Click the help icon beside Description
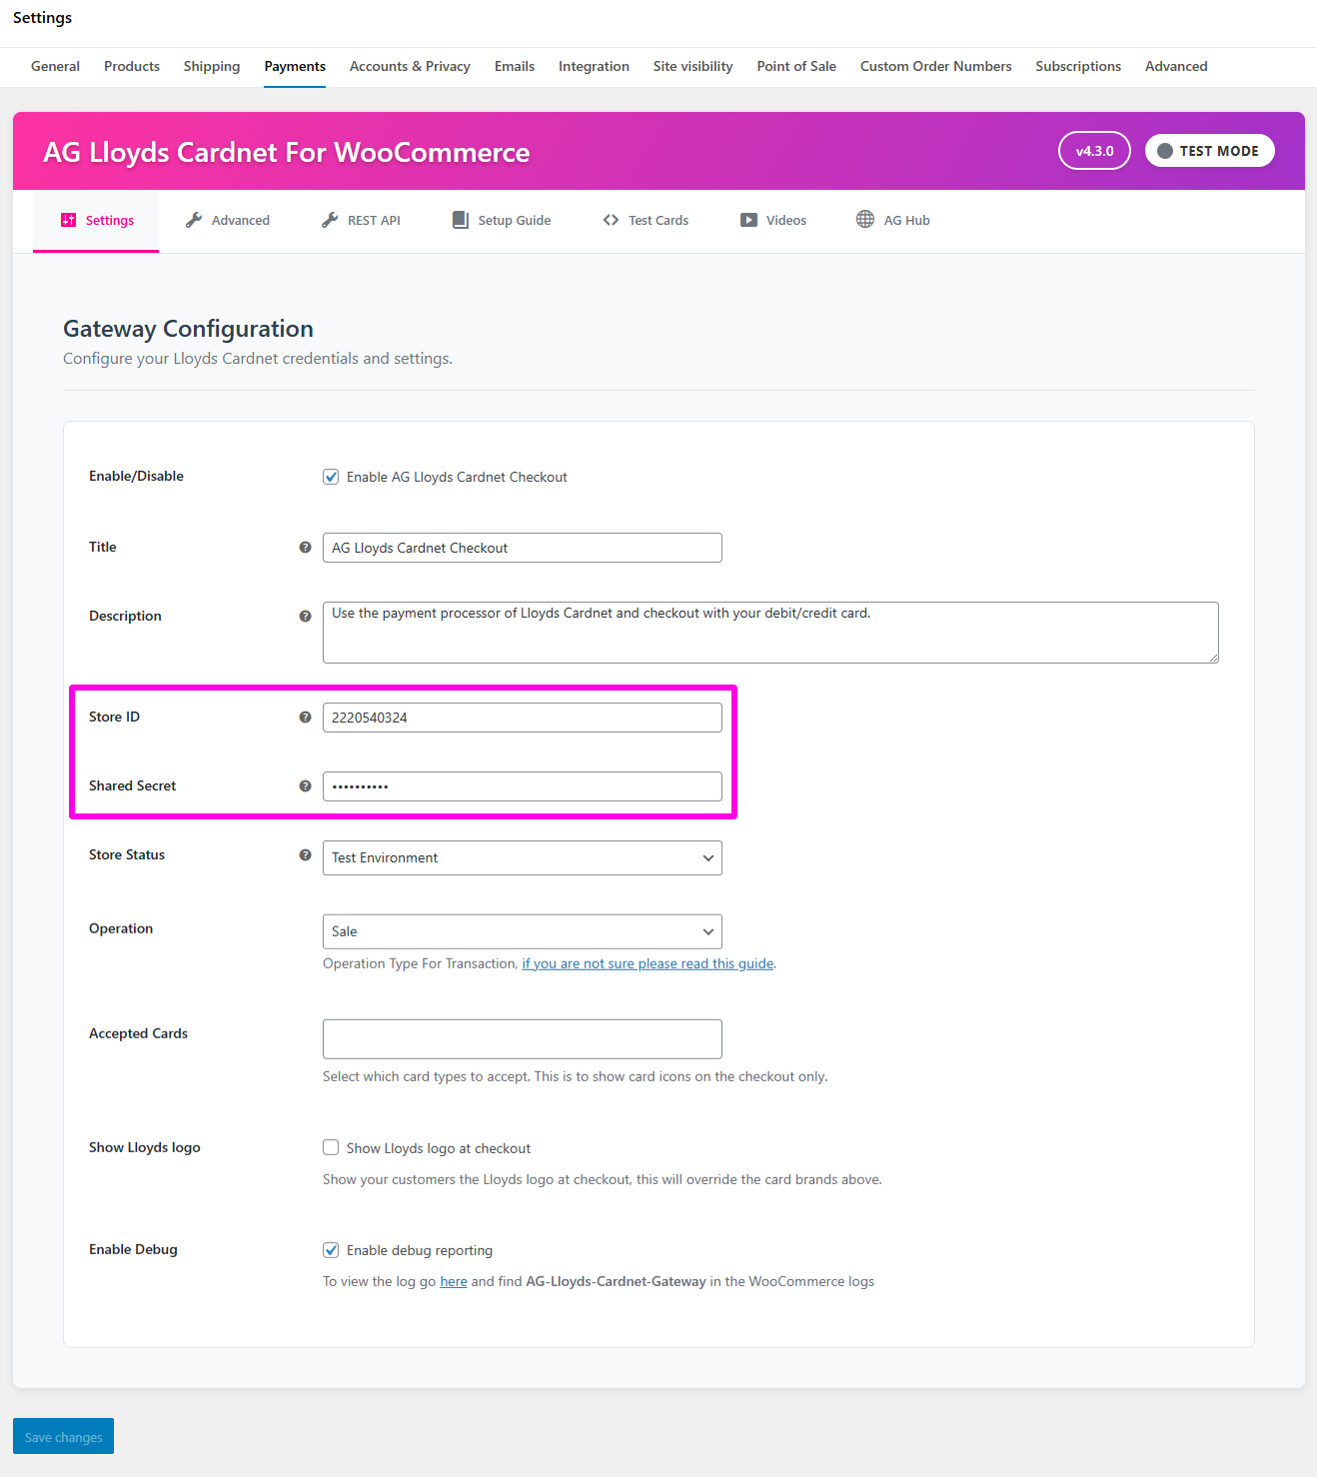 (305, 617)
